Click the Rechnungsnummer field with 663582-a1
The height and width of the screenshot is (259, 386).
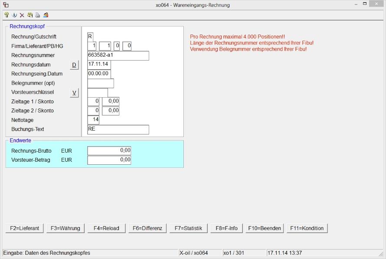pos(118,55)
